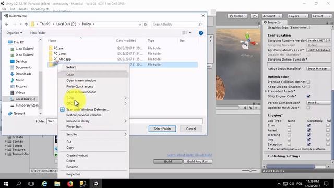Open the Account dropdown
The image size is (334, 188).
coord(272,16)
